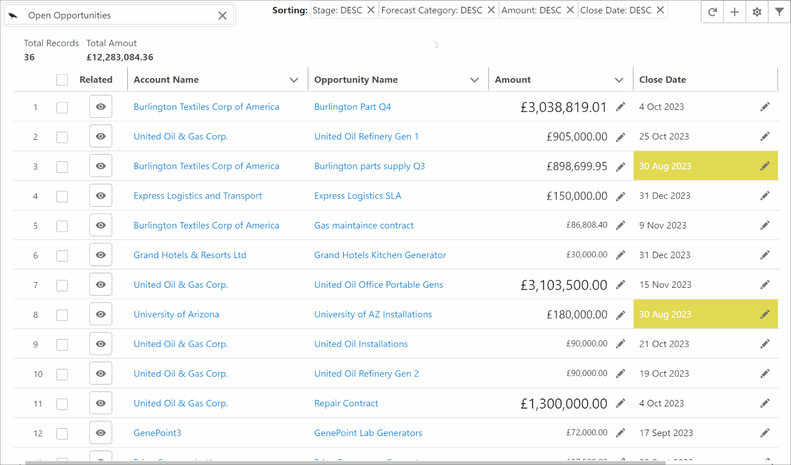This screenshot has width=791, height=465.
Task: Open the Repair Contract opportunity
Action: point(346,403)
